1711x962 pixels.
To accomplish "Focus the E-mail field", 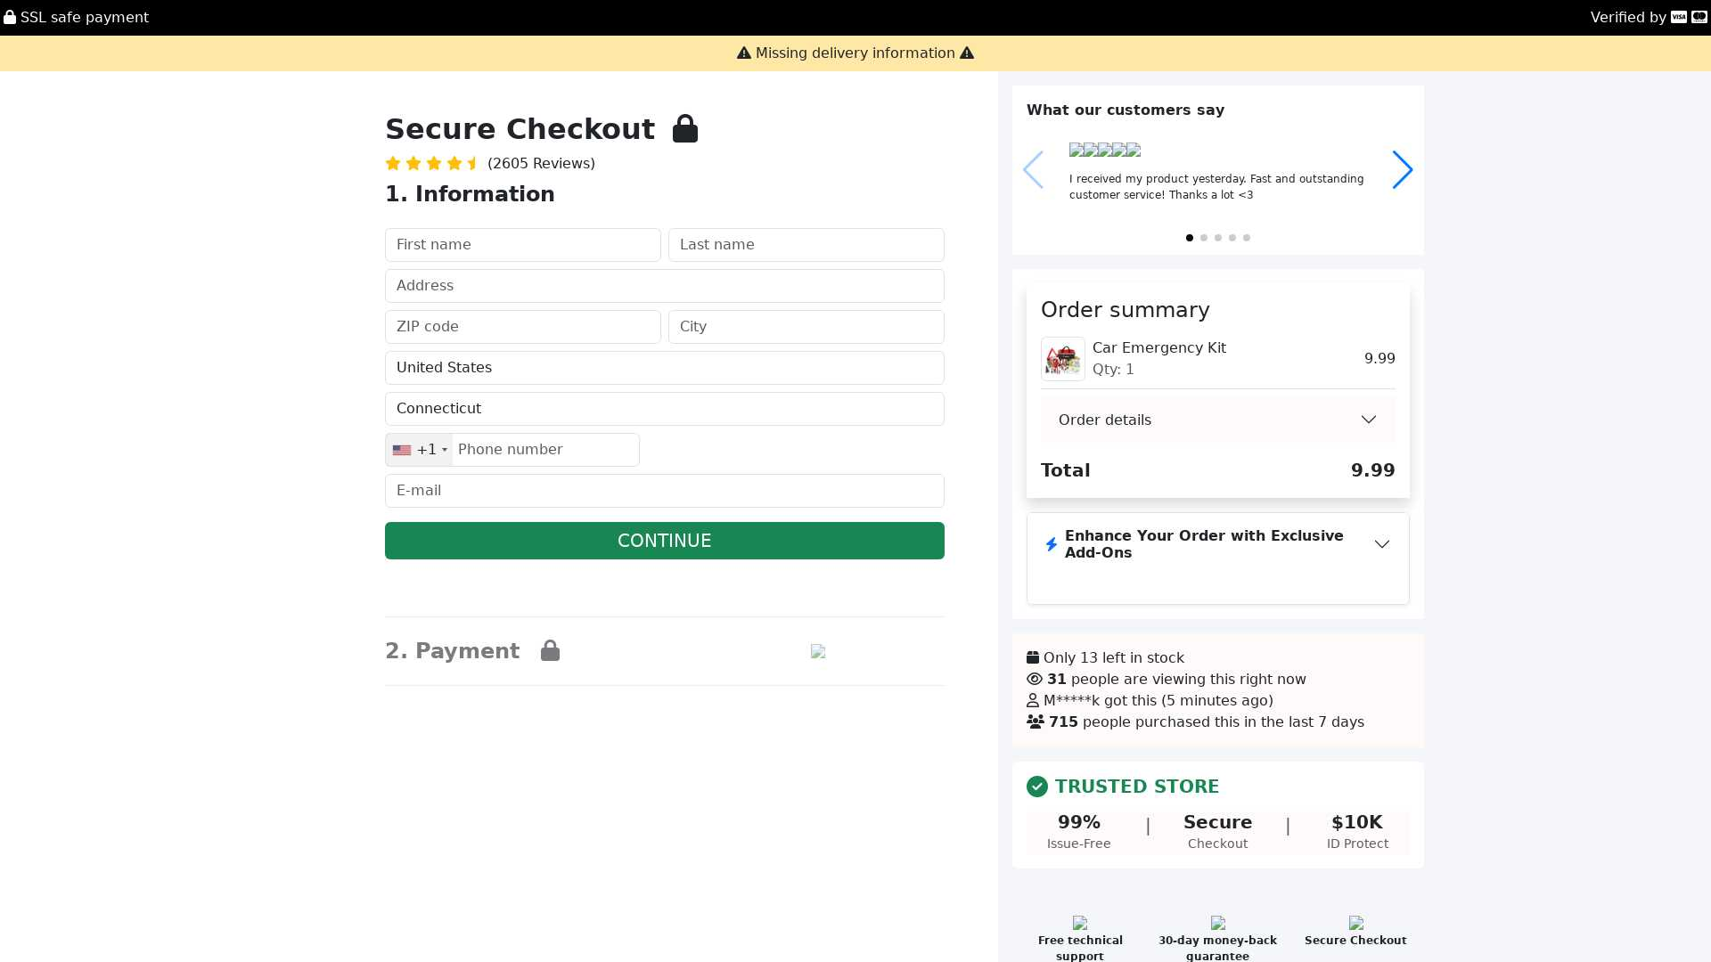I will pos(665,491).
